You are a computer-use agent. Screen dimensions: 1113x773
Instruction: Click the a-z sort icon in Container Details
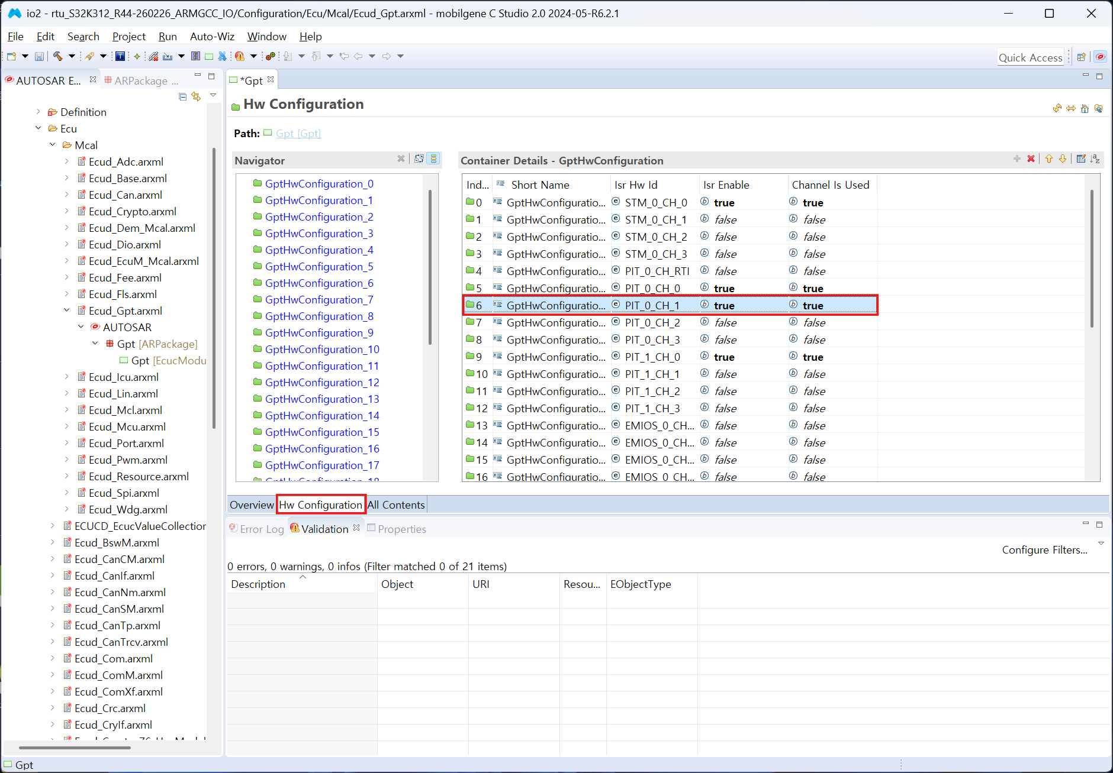point(1095,159)
